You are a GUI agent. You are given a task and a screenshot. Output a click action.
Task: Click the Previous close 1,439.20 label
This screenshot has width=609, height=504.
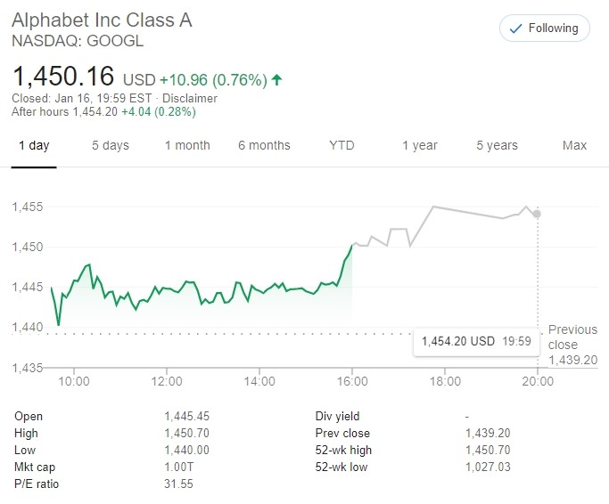pos(572,345)
